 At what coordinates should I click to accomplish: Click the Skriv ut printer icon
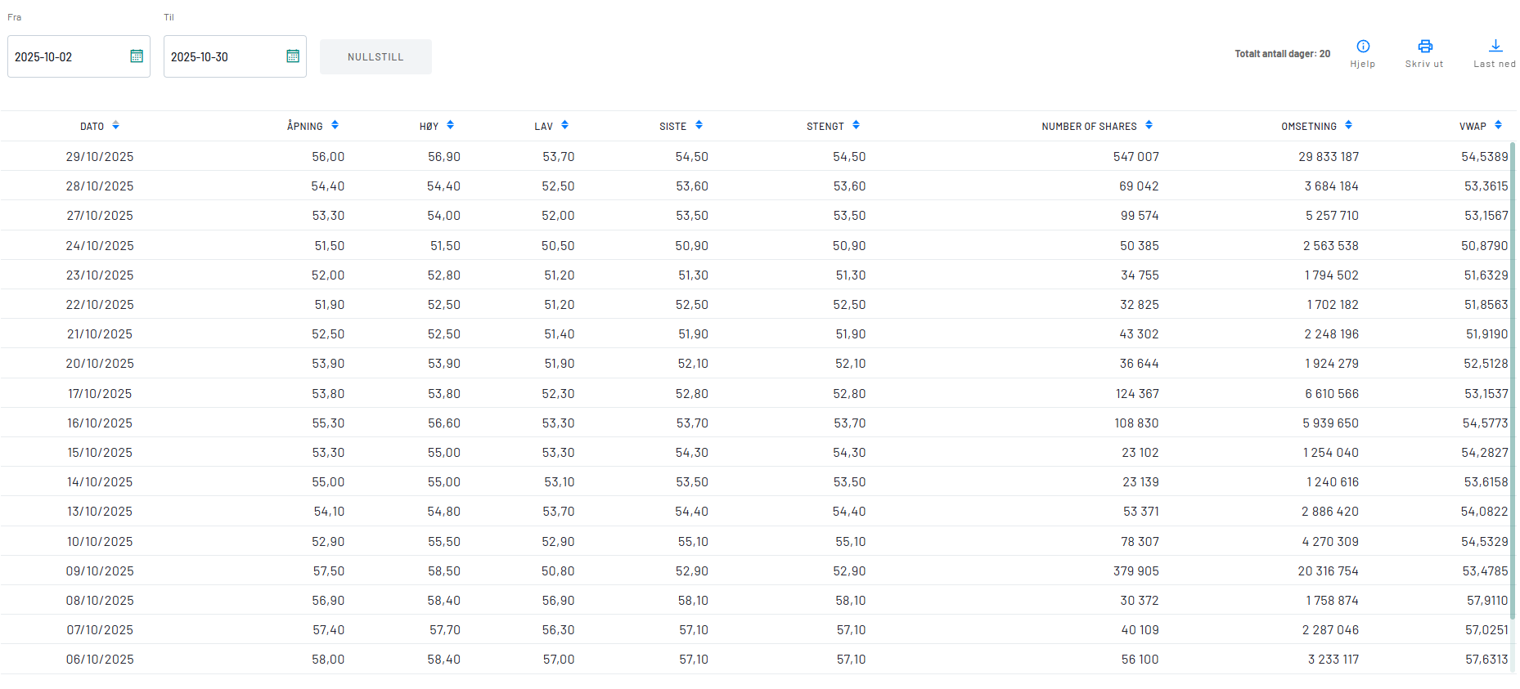coord(1425,47)
